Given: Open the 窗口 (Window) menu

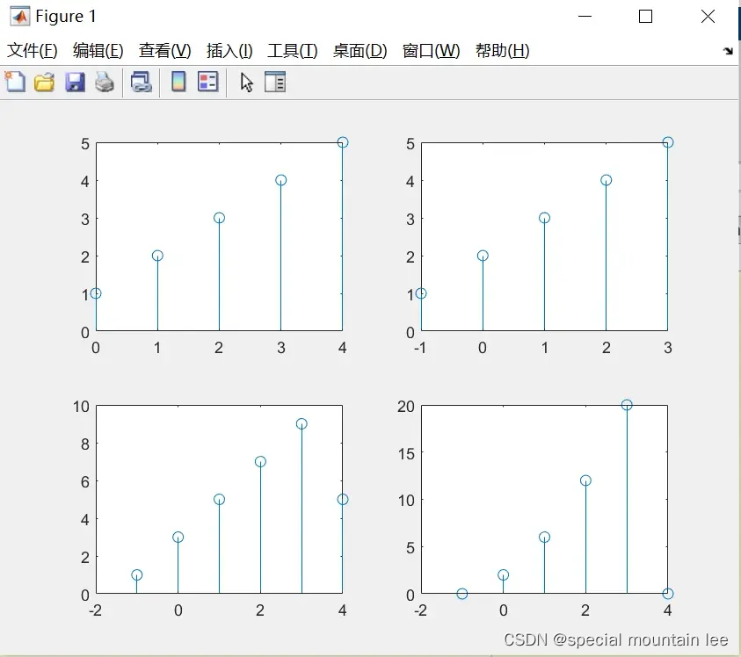Looking at the screenshot, I should pyautogui.click(x=431, y=50).
